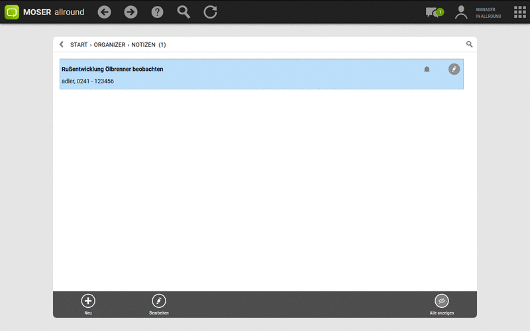The width and height of the screenshot is (530, 331).
Task: Click NOTIZEN breadcrumb
Action: point(143,44)
